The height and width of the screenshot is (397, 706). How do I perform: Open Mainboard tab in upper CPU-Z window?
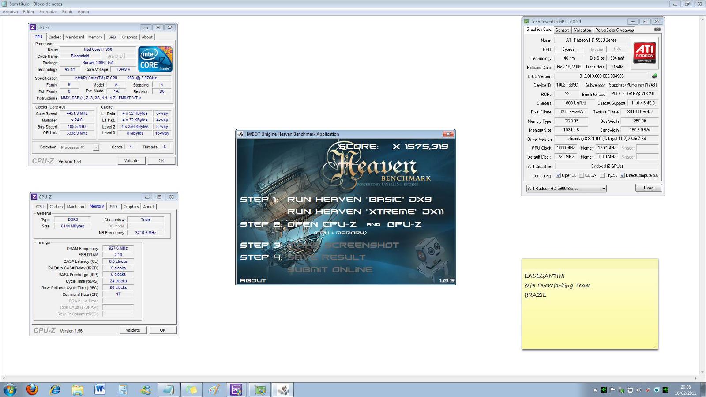[x=75, y=37]
